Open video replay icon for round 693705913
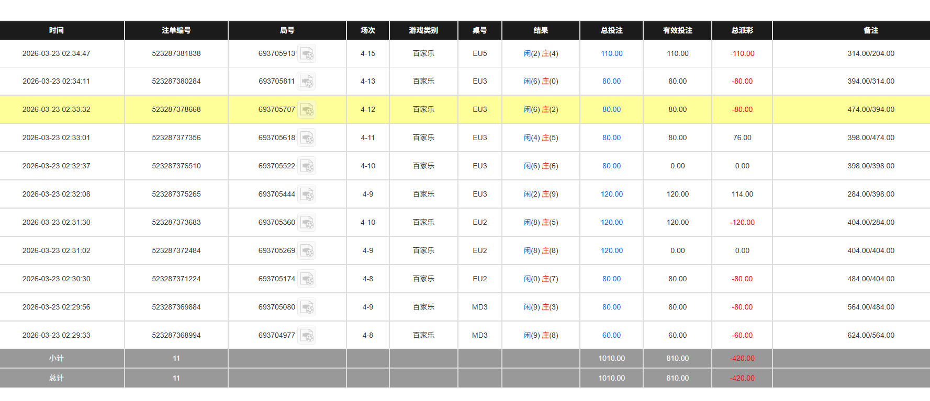This screenshot has width=930, height=401. click(x=307, y=53)
